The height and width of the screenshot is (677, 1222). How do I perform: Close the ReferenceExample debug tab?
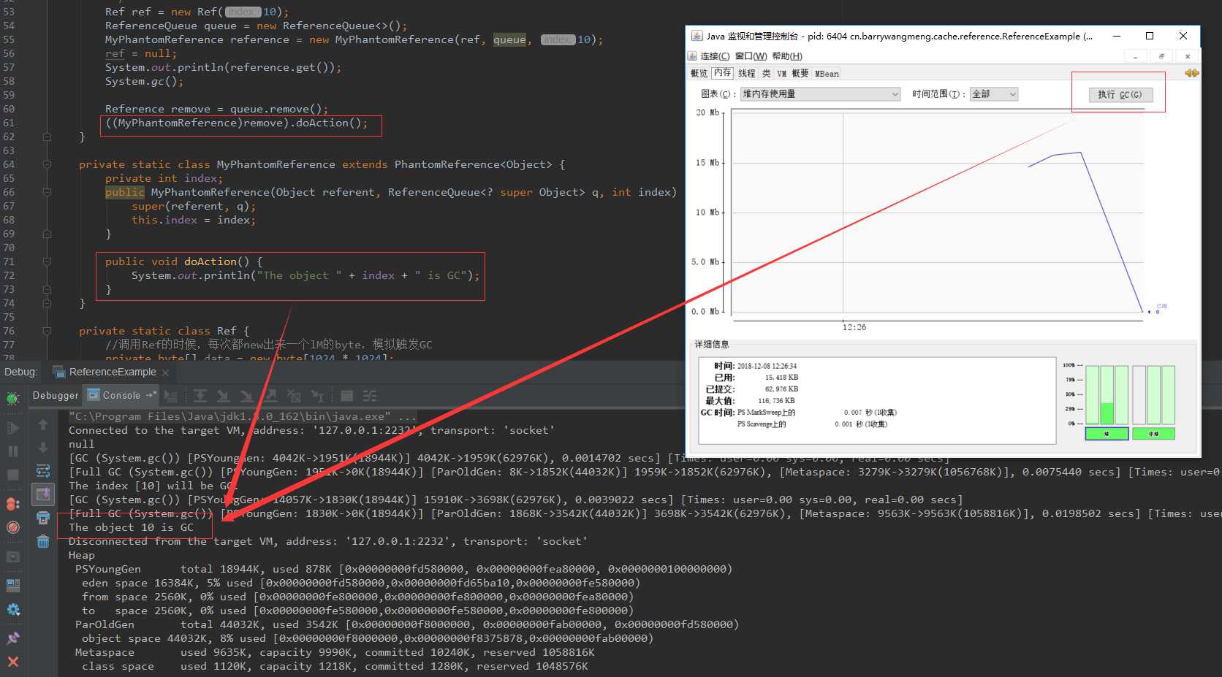(165, 372)
